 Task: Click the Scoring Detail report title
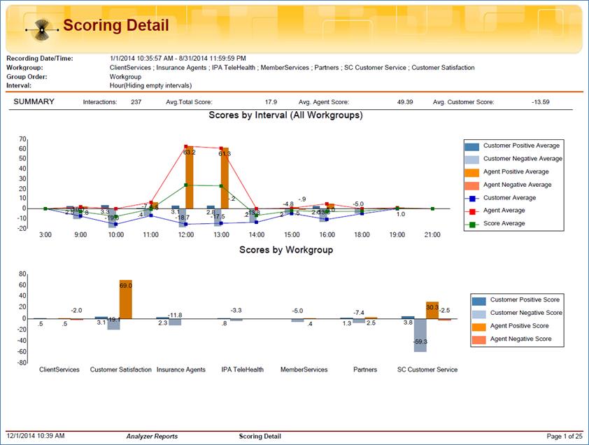pyautogui.click(x=115, y=25)
